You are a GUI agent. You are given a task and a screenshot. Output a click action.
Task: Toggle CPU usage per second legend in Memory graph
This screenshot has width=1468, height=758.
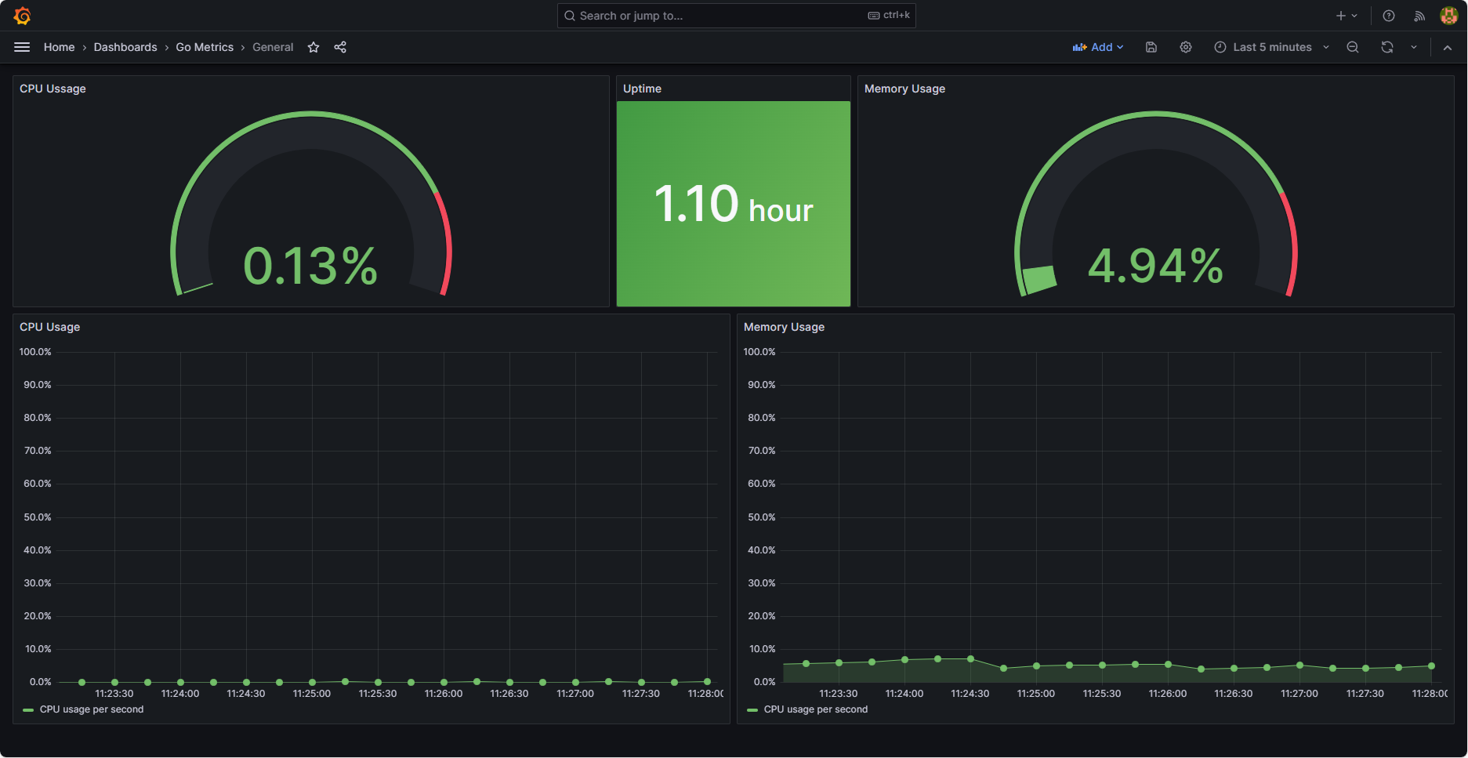click(x=816, y=709)
